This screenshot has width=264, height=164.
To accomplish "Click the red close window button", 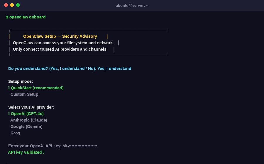I will [x=6, y=5].
